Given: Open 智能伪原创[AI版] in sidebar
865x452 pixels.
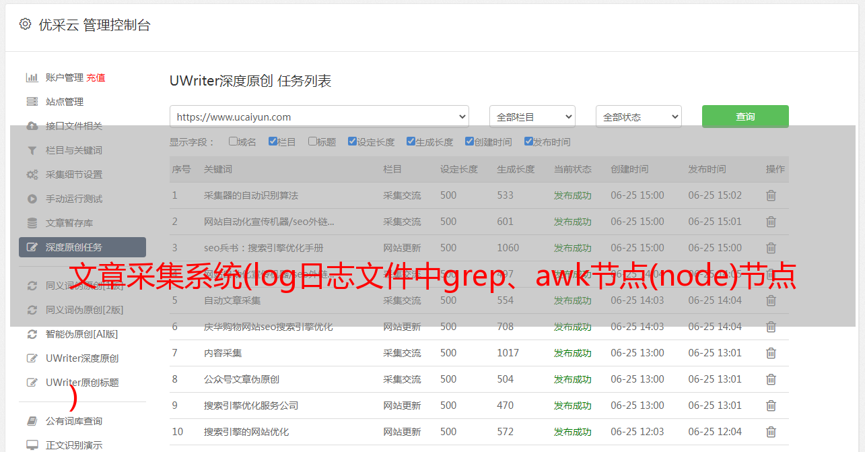Looking at the screenshot, I should [x=81, y=334].
